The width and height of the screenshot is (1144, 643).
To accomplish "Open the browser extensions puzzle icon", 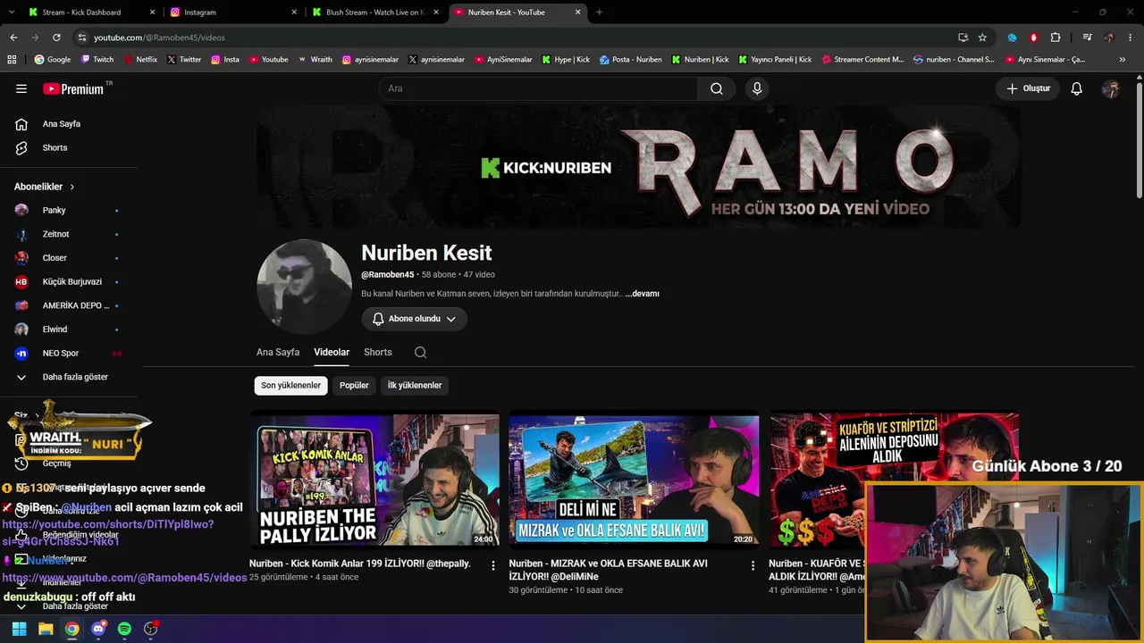I will (x=1056, y=38).
